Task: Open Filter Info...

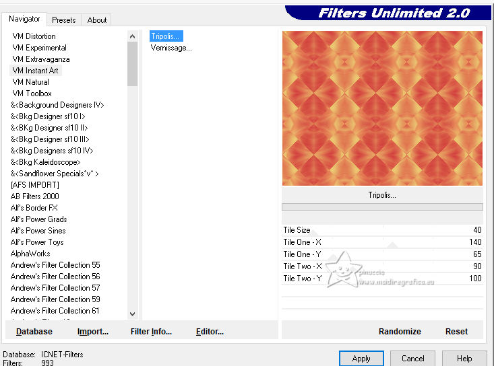Action: pos(151,332)
